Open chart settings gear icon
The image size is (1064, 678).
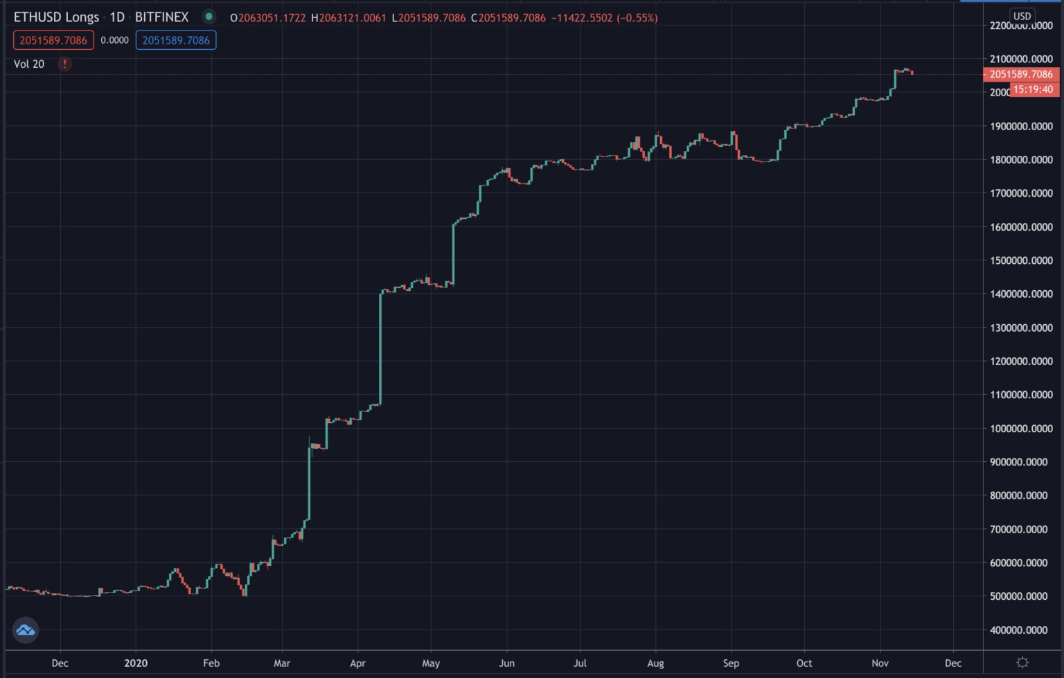1022,663
